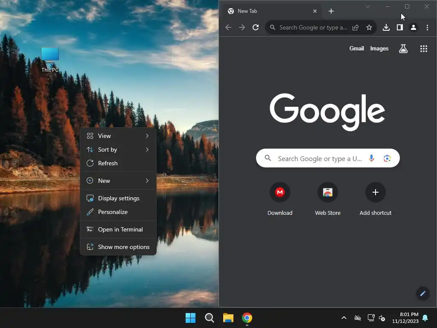437x328 pixels.
Task: Open the Download shortcut tile
Action: pyautogui.click(x=280, y=199)
